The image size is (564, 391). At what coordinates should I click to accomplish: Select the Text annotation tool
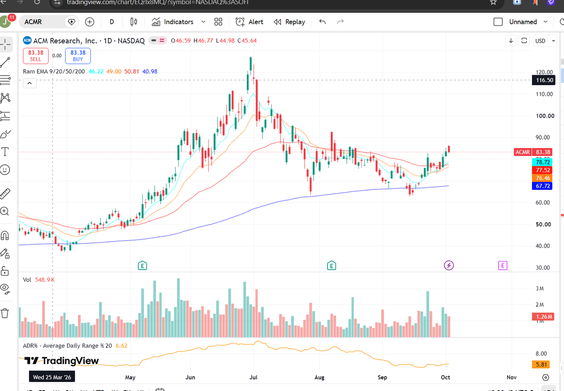tap(6, 151)
